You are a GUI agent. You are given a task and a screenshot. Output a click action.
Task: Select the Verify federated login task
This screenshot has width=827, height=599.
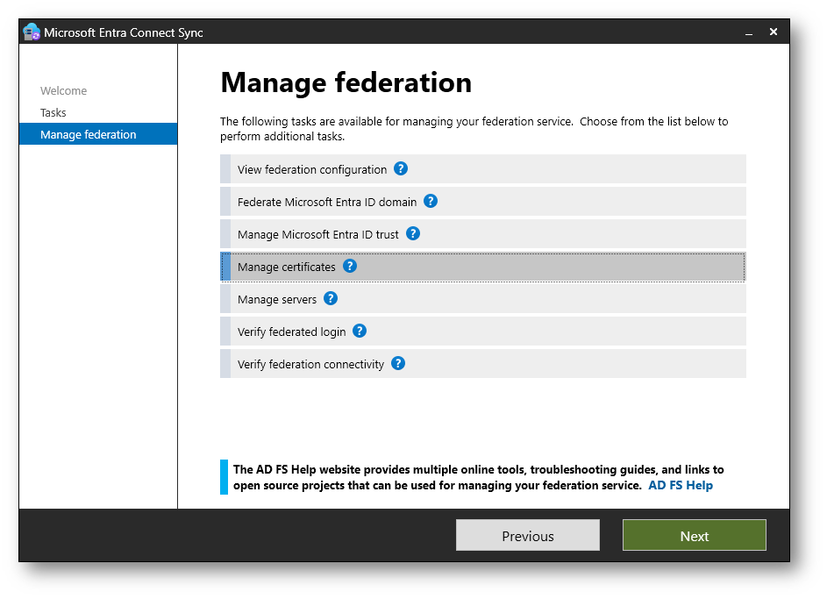pos(291,332)
